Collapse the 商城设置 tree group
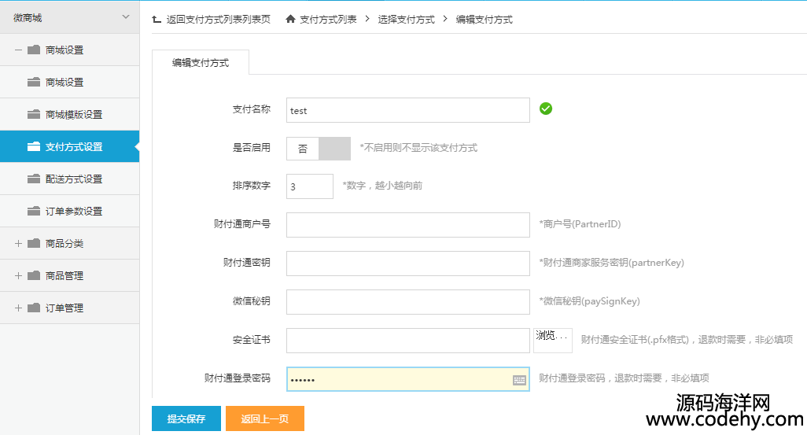The height and width of the screenshot is (435, 807). point(18,50)
